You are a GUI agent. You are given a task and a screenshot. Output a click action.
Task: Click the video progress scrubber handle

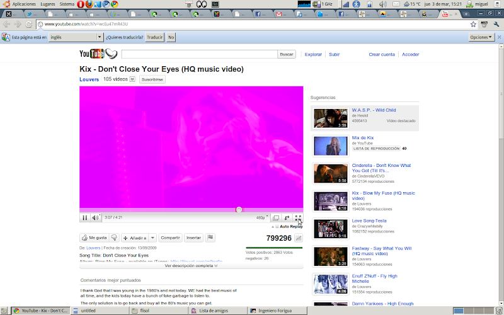[x=239, y=210]
